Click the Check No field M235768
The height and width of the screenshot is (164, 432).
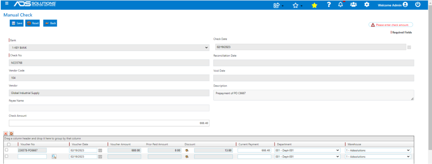(x=109, y=63)
